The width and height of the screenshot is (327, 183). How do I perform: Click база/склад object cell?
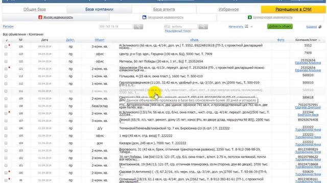(100, 106)
